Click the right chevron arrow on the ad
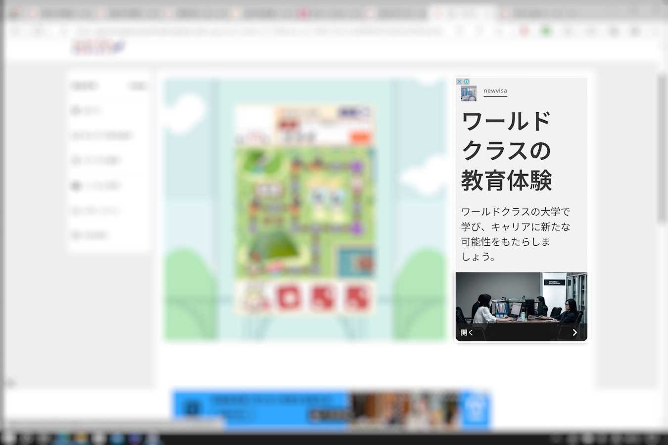 574,332
